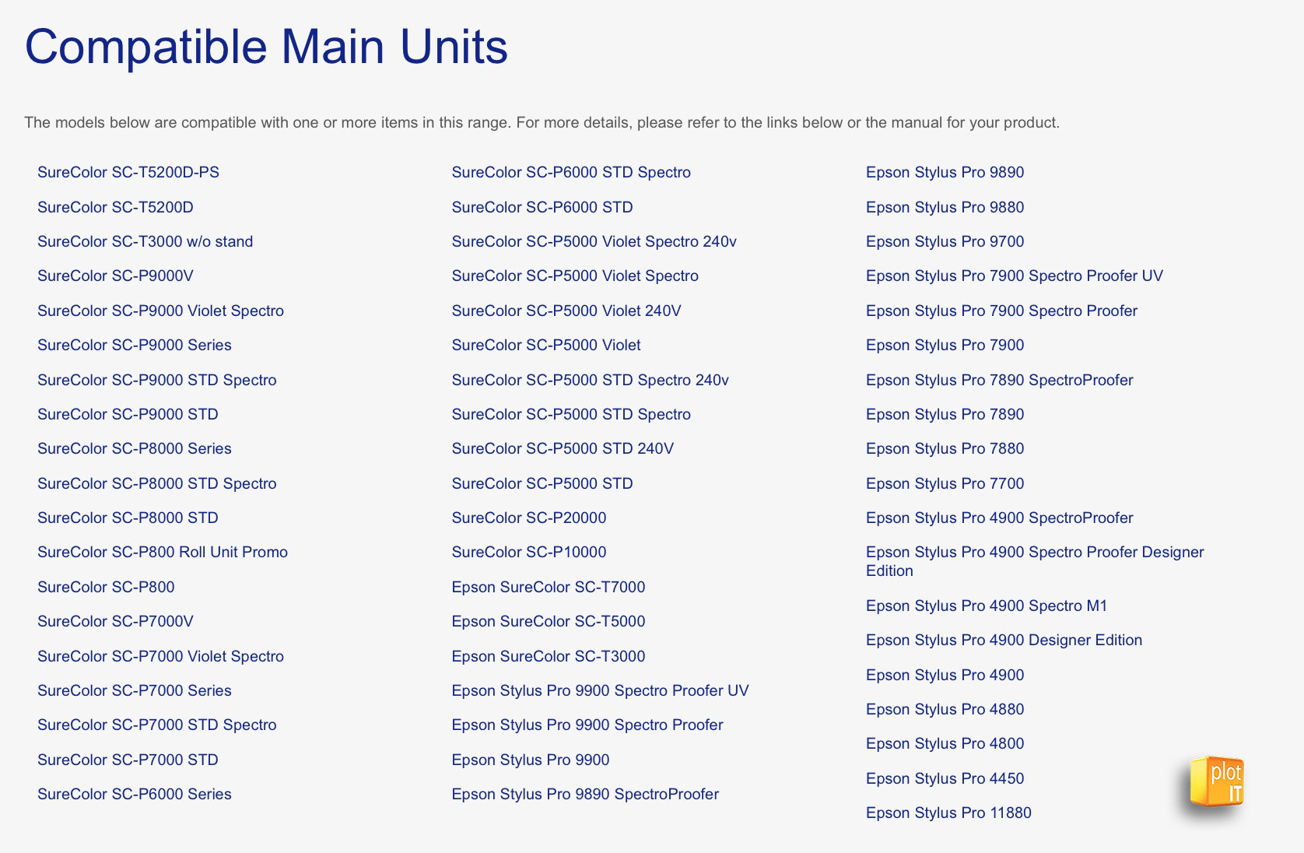
Task: Click the exact SureColor SC-P5000 STD Spectro link
Action: coord(571,414)
